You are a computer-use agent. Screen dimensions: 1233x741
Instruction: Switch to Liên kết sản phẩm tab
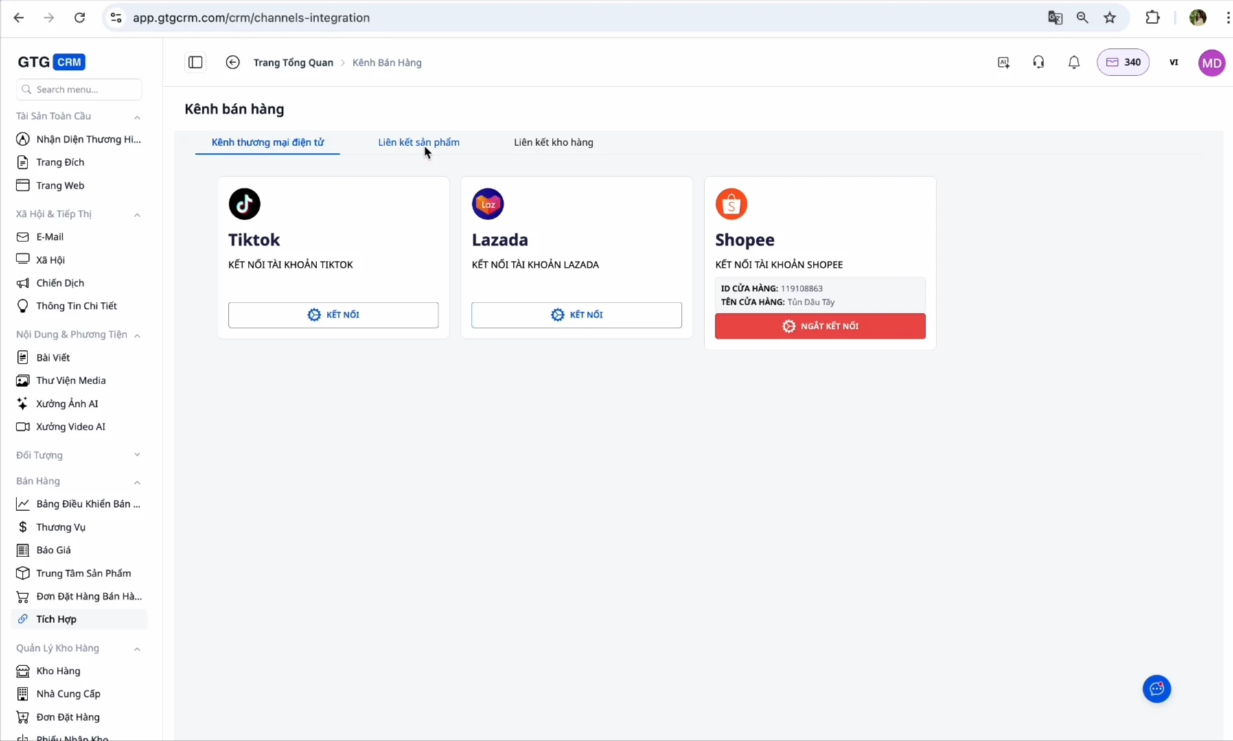(418, 142)
